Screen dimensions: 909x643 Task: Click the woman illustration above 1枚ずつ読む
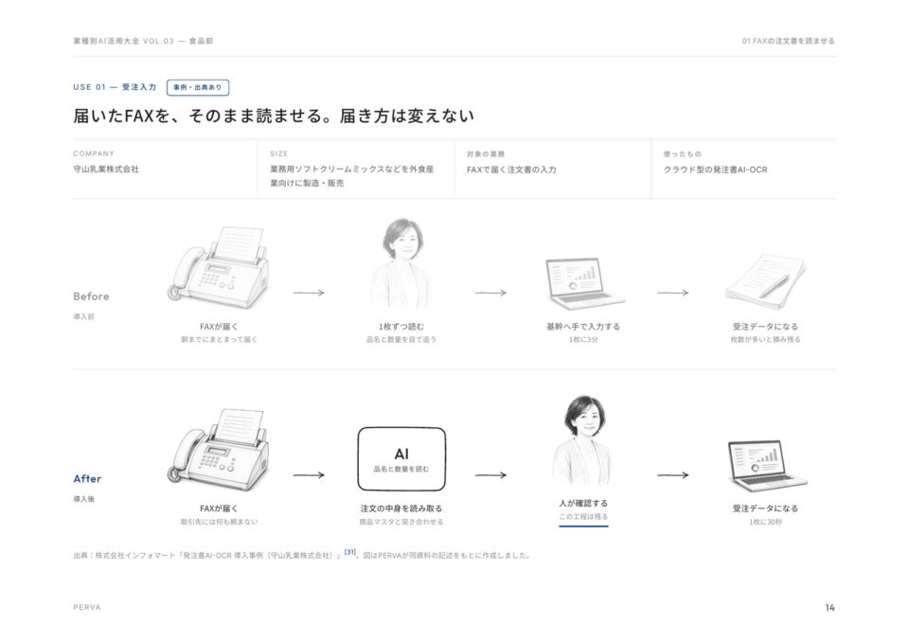click(x=401, y=264)
